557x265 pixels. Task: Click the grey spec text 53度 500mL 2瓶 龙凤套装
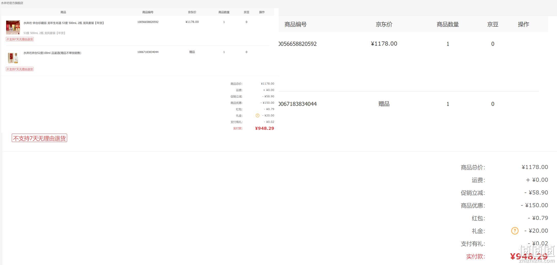[x=44, y=33]
